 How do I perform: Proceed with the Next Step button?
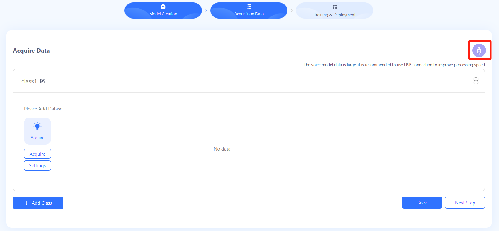click(465, 203)
